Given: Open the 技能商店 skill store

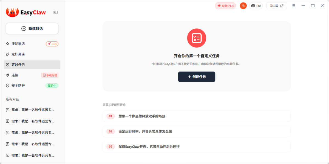Looking at the screenshot, I should pos(18,44).
